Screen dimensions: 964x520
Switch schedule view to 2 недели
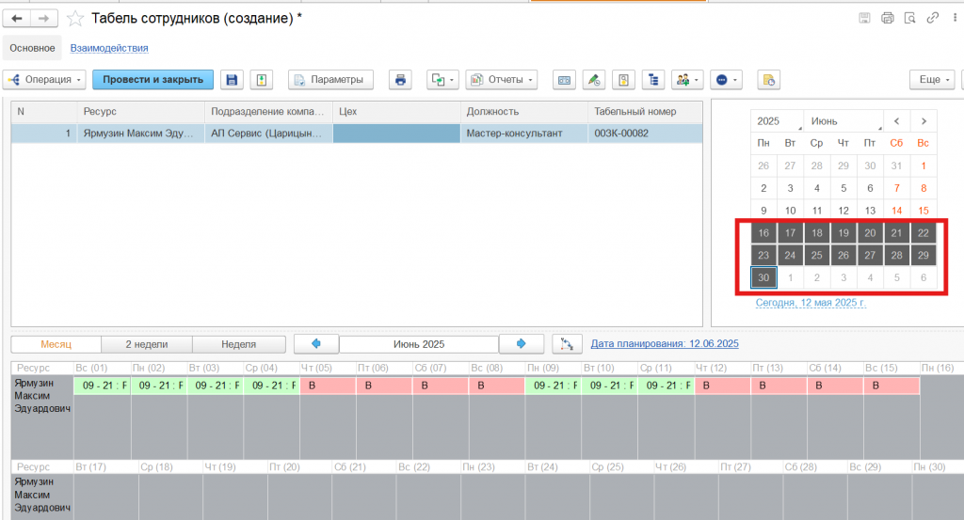point(147,344)
